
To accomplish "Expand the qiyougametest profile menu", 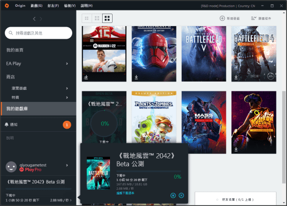I will [67, 165].
